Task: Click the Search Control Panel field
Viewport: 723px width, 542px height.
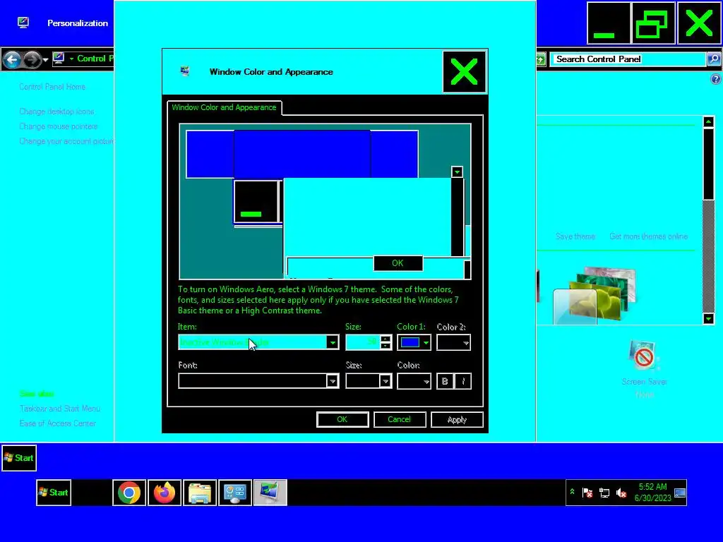Action: coord(628,59)
